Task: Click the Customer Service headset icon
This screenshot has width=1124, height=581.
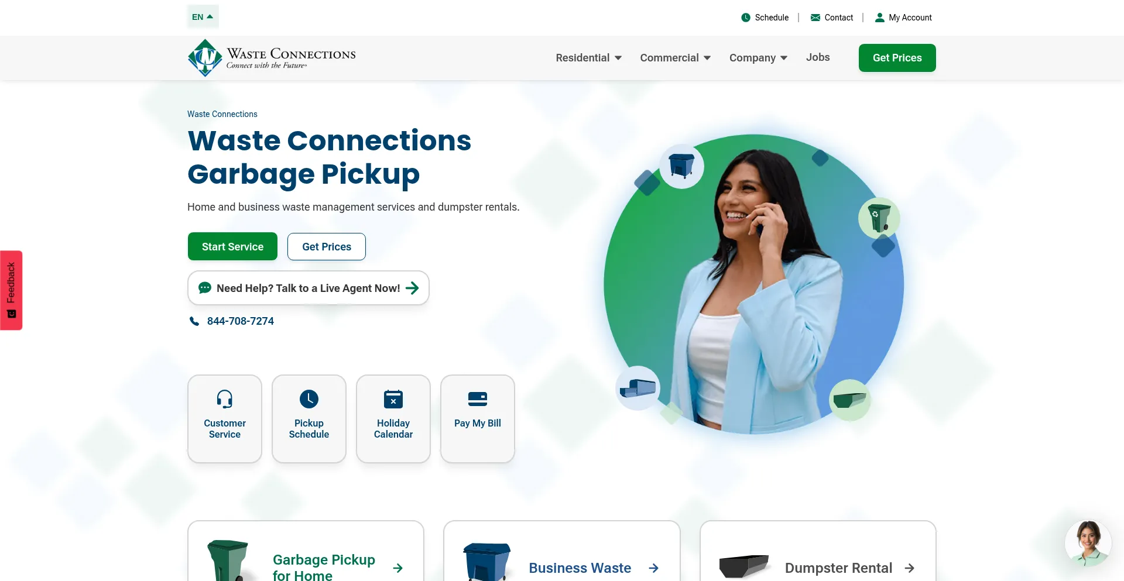Action: (x=225, y=399)
